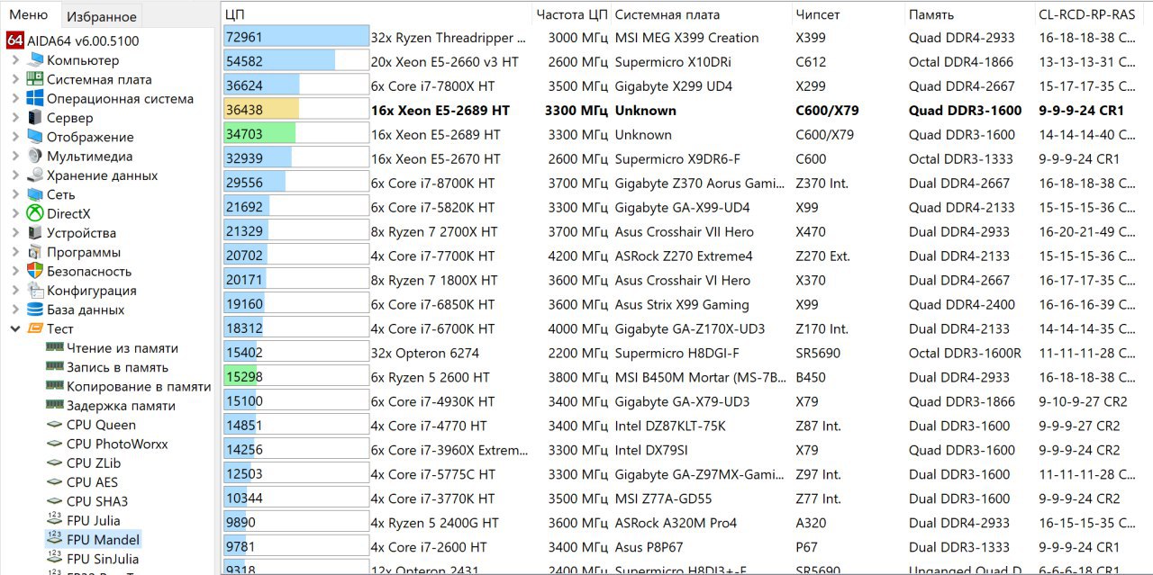Open the AIDA64 v6.00.5100 root icon

coord(15,40)
